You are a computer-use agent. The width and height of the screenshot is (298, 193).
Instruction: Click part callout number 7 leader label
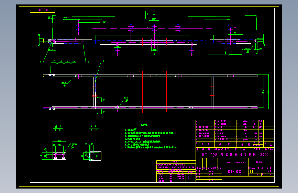pyautogui.click(x=103, y=61)
